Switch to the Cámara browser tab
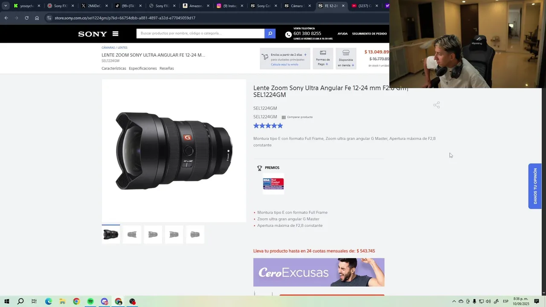The height and width of the screenshot is (307, 546). pos(297,6)
